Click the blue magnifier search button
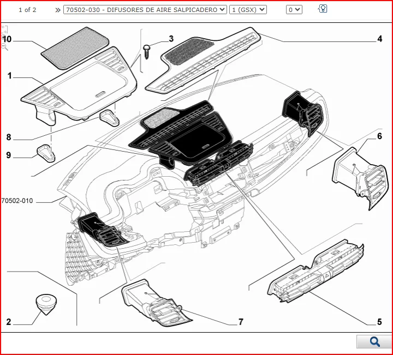Image resolution: width=393 pixels, height=355 pixels. click(x=374, y=341)
